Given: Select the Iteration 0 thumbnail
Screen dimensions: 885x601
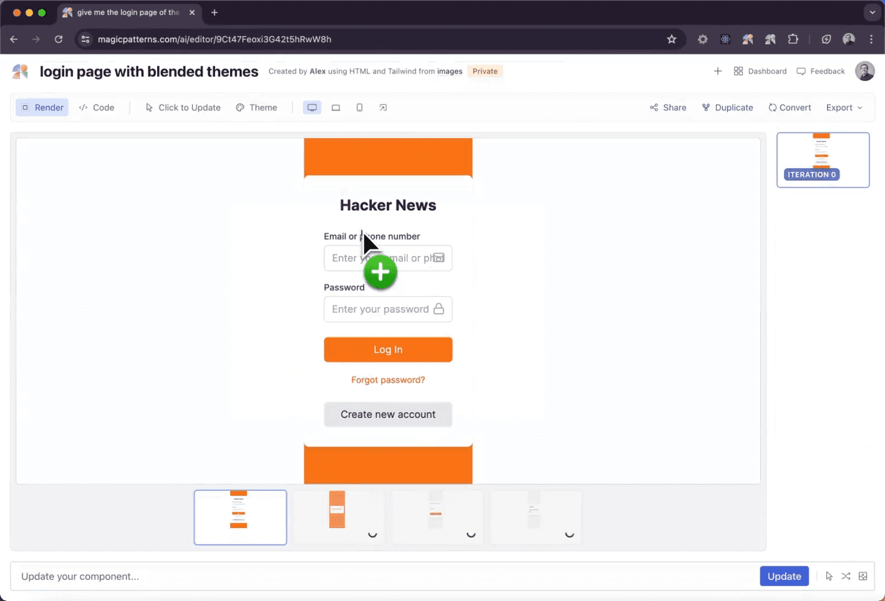Looking at the screenshot, I should coord(823,160).
